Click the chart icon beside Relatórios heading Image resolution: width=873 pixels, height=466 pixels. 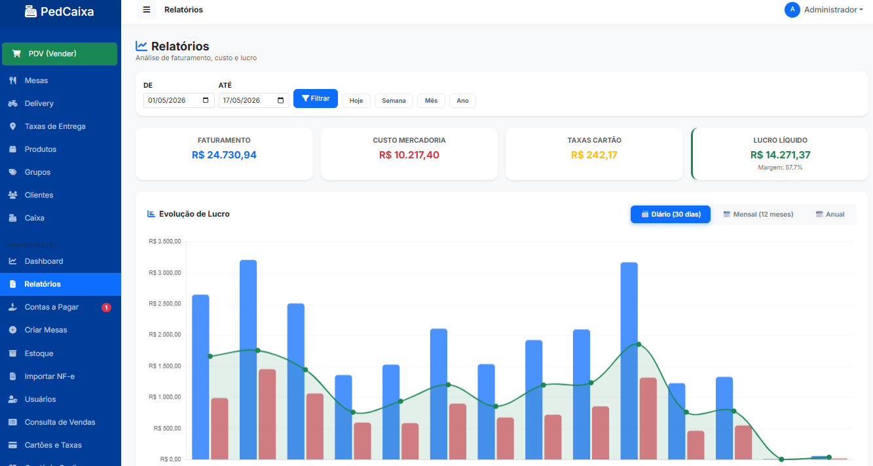pyautogui.click(x=141, y=46)
